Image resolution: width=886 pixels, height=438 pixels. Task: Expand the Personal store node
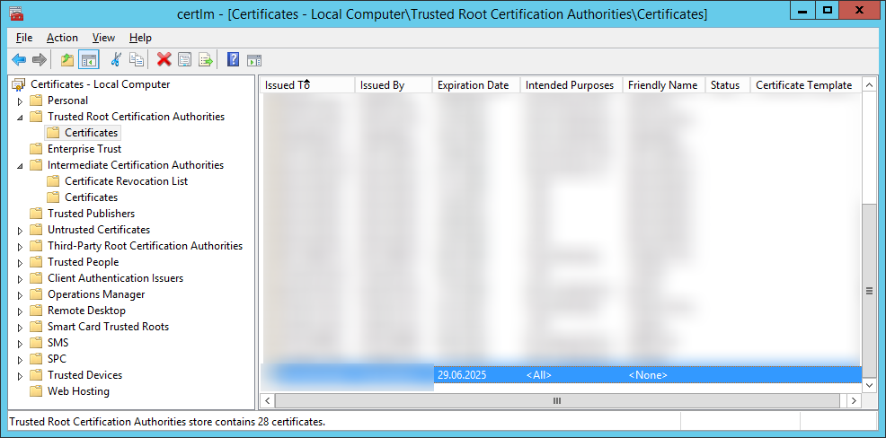click(20, 101)
